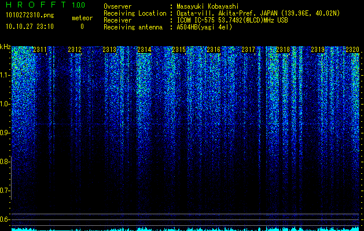This screenshot has width=364, height=231.
Task: Click the A504HB(yagi 4el) antenna value
Action: point(204,27)
